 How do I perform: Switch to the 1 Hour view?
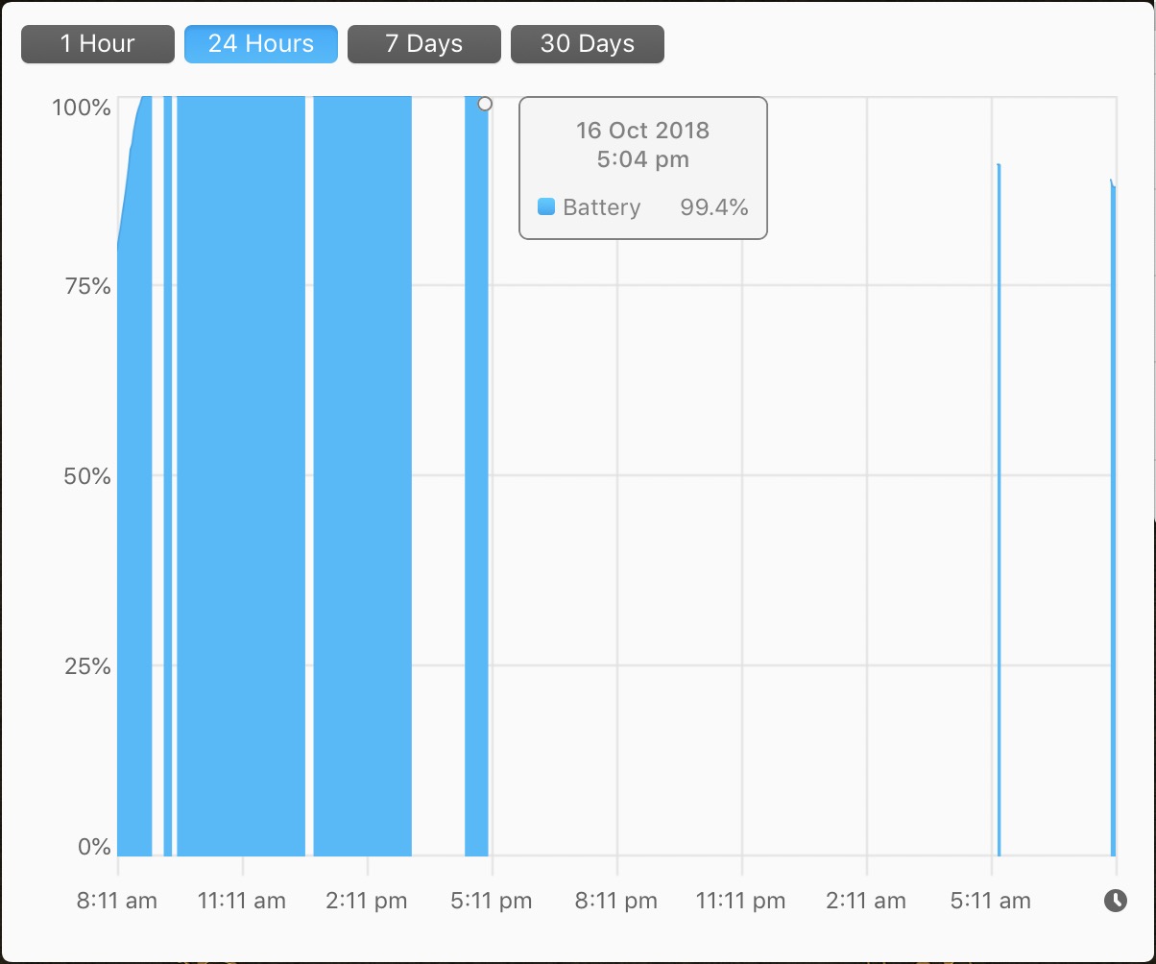coord(98,44)
